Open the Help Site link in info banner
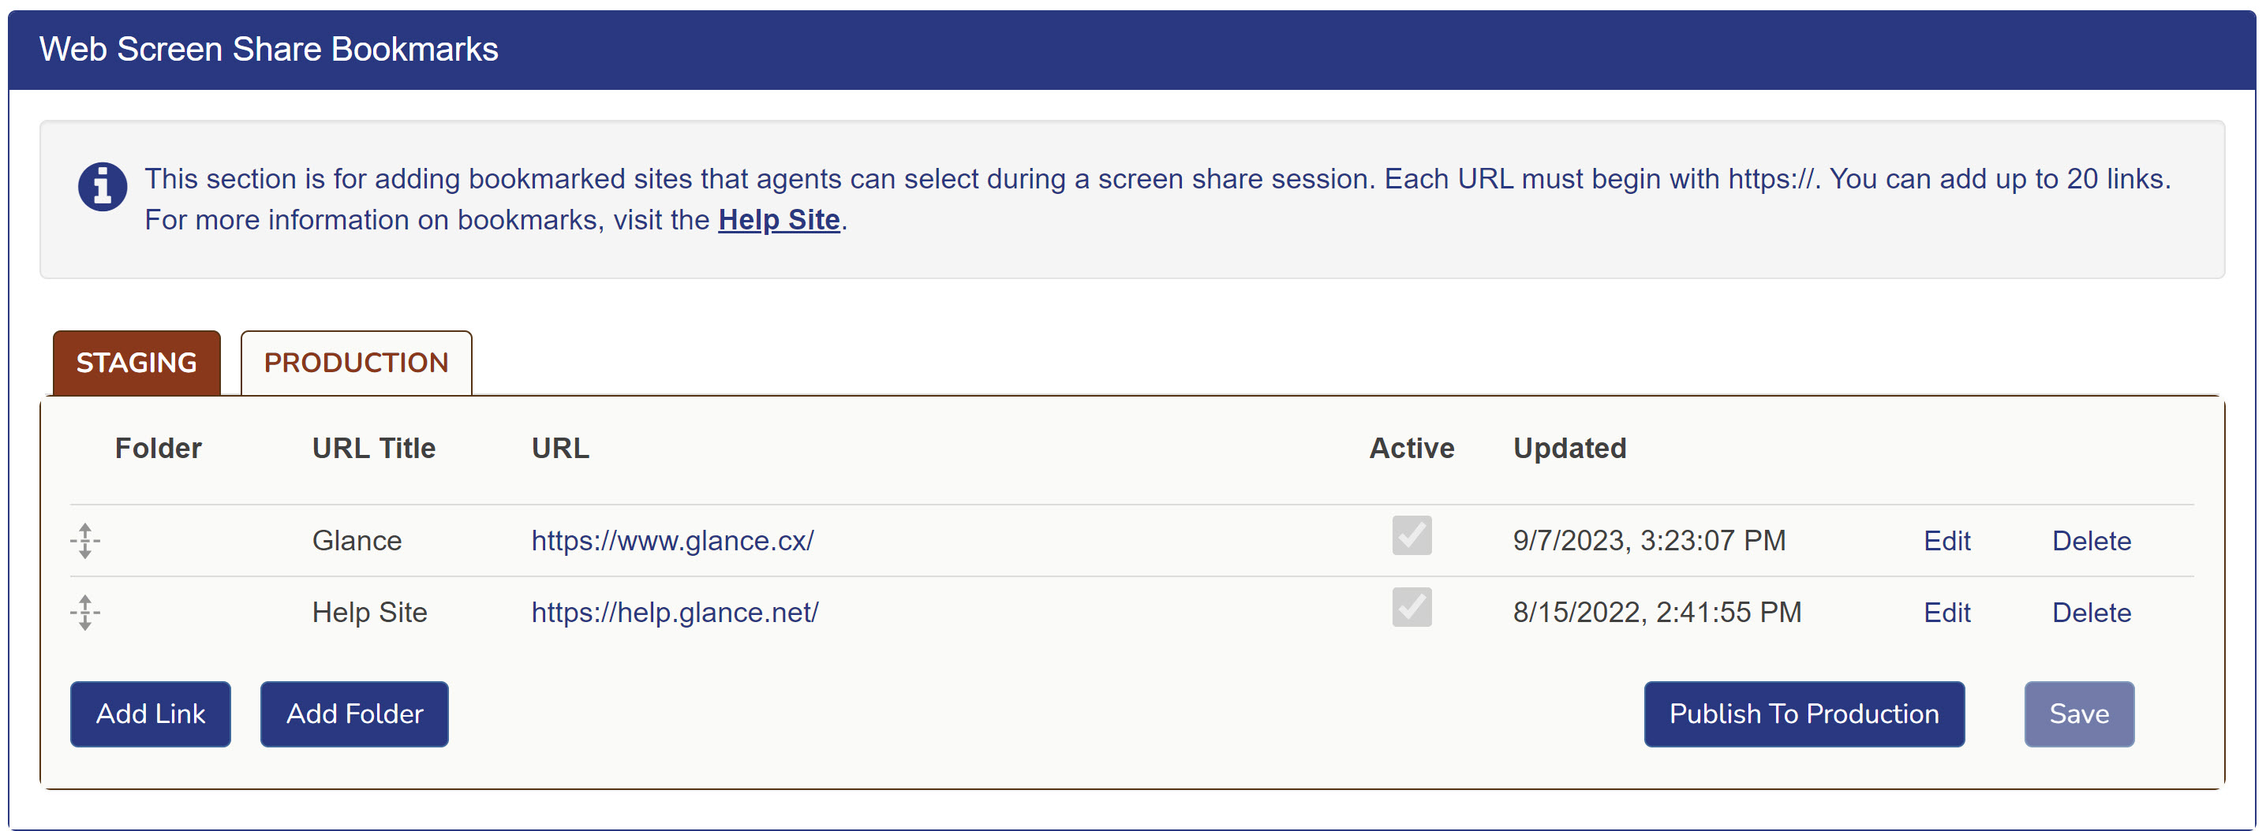Screen dimensions: 2266x831 [779, 220]
